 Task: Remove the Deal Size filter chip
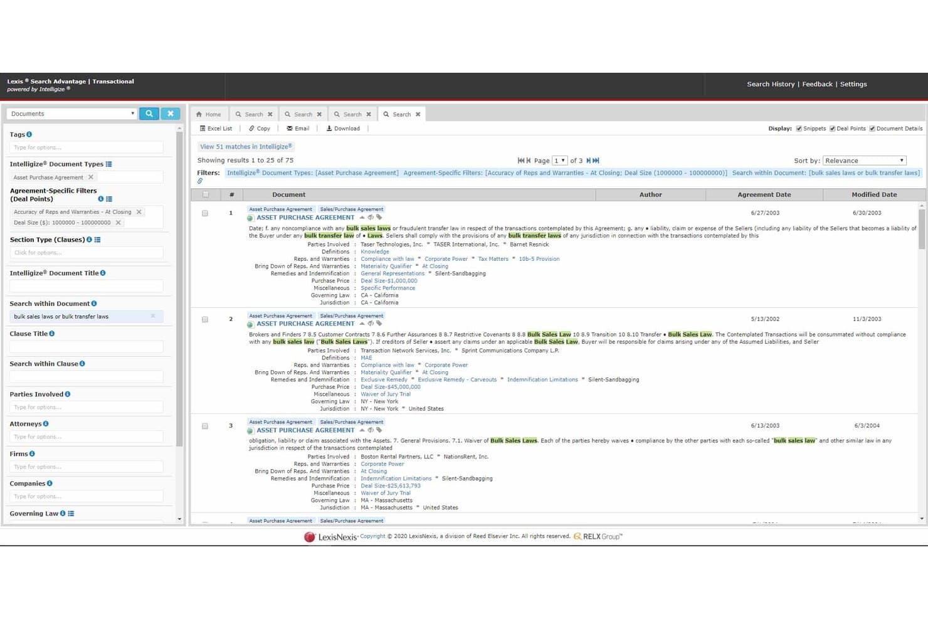click(x=118, y=223)
